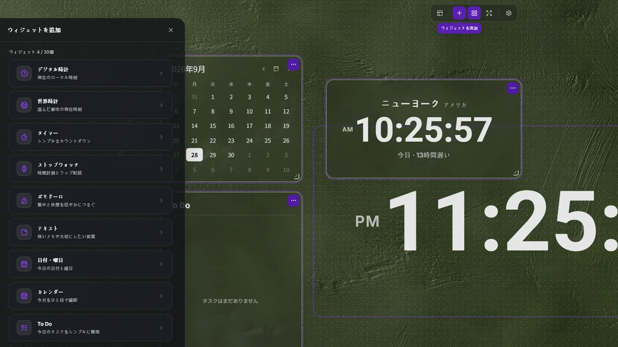
Task: Click the デジタル時計 clock icon
Action: click(24, 73)
